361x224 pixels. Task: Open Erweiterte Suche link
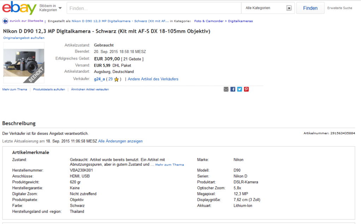pos(339,8)
